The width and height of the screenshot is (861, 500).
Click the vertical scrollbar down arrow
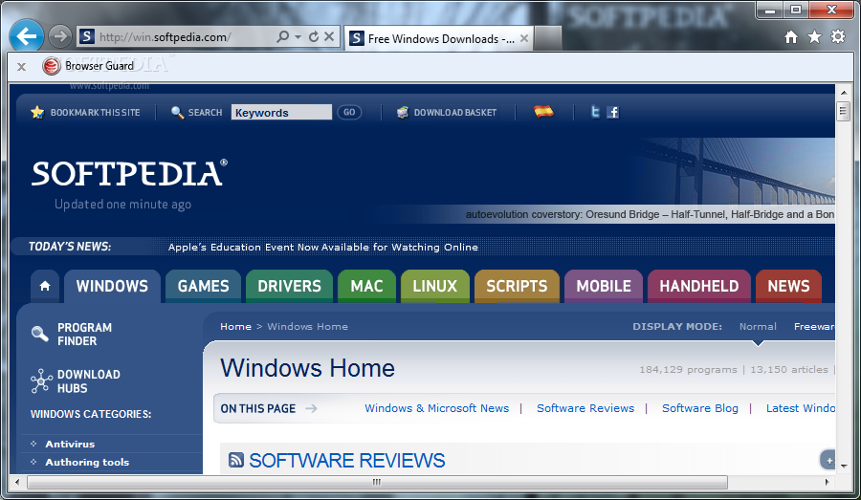tap(844, 466)
